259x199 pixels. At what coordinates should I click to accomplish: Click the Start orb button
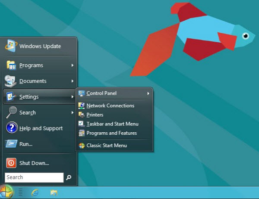pyautogui.click(x=7, y=192)
